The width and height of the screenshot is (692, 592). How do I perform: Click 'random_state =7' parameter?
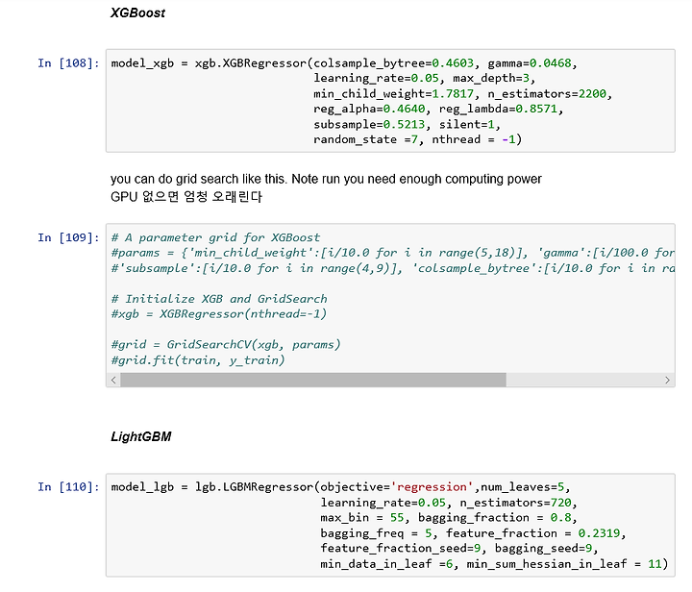pyautogui.click(x=365, y=139)
